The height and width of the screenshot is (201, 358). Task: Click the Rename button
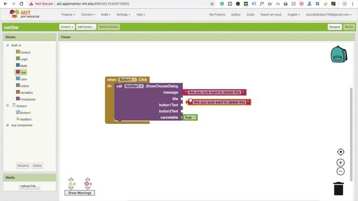coord(23,165)
